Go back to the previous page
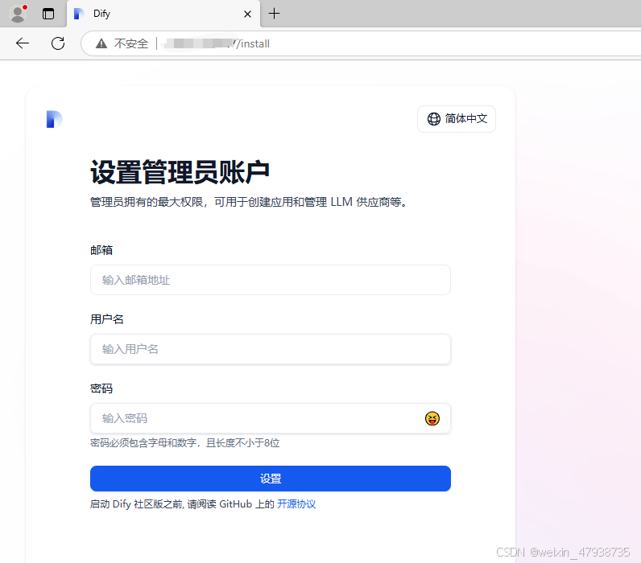The image size is (641, 563). tap(23, 43)
